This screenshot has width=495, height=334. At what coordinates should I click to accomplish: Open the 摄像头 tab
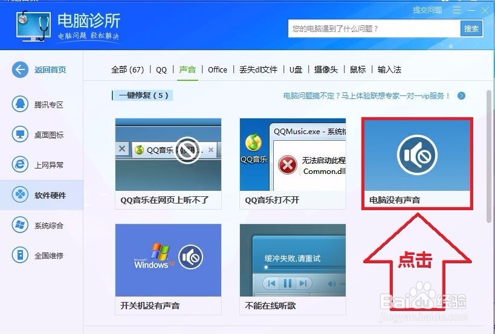(x=326, y=69)
